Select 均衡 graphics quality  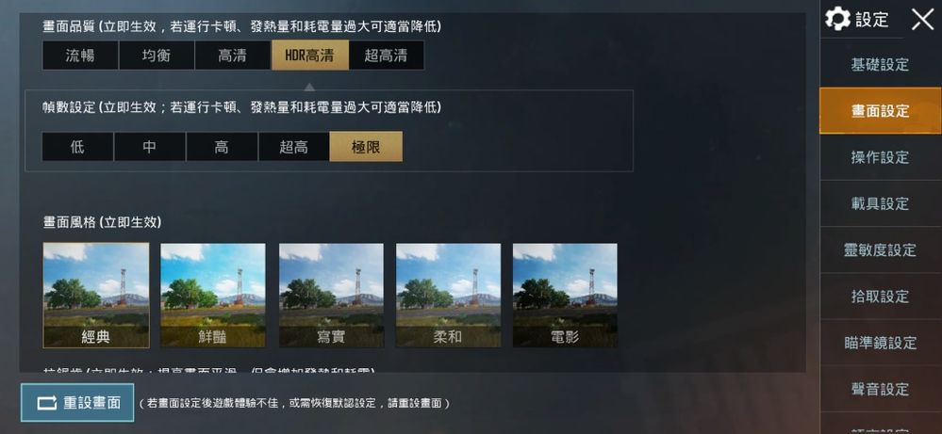coord(157,56)
